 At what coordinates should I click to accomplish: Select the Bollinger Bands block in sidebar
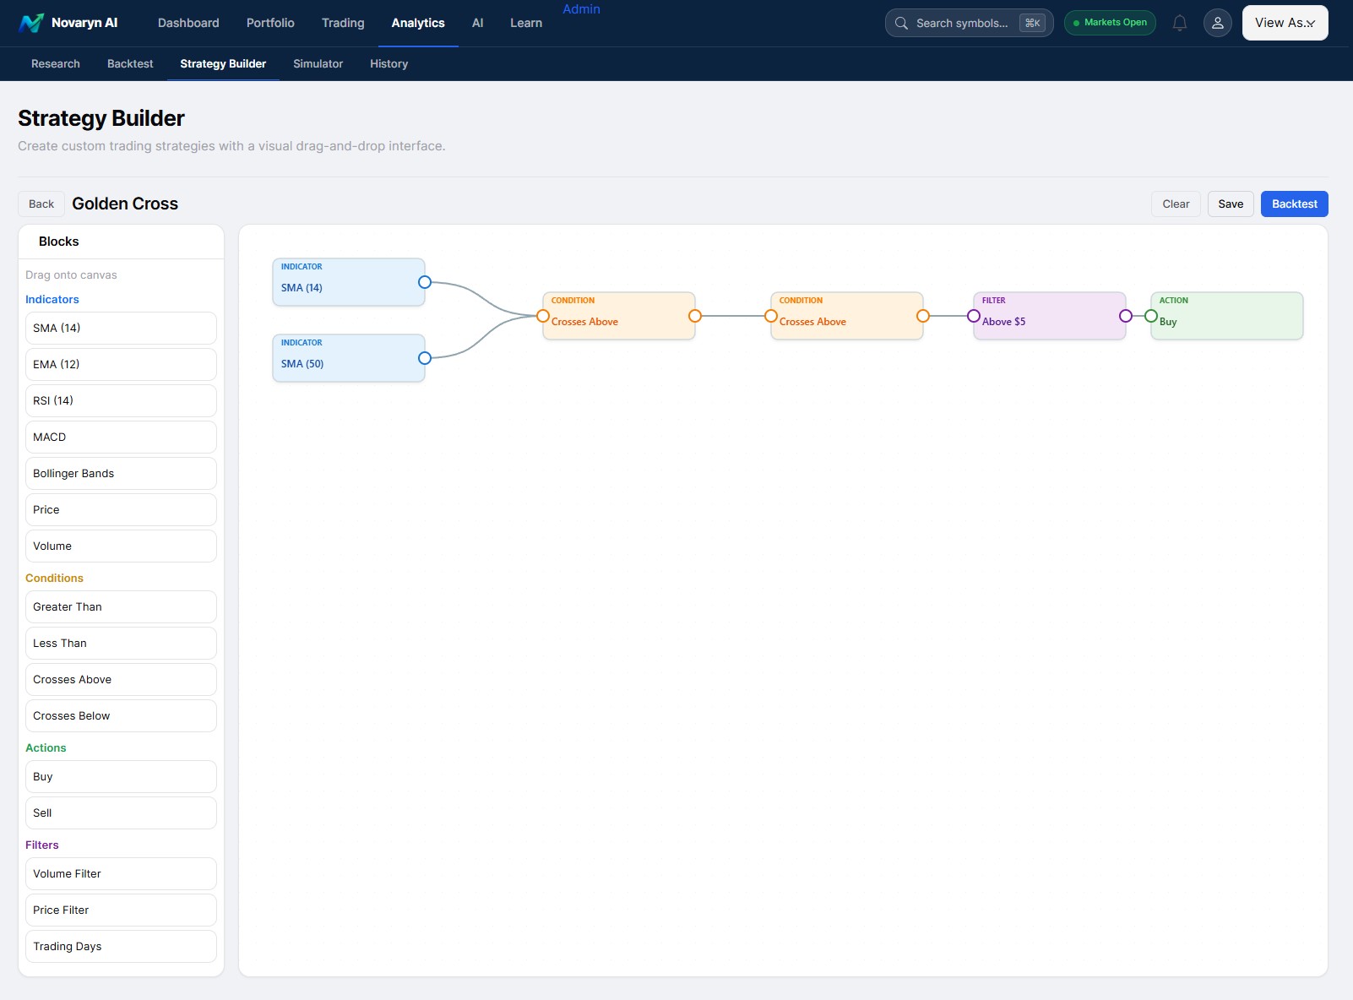point(121,473)
